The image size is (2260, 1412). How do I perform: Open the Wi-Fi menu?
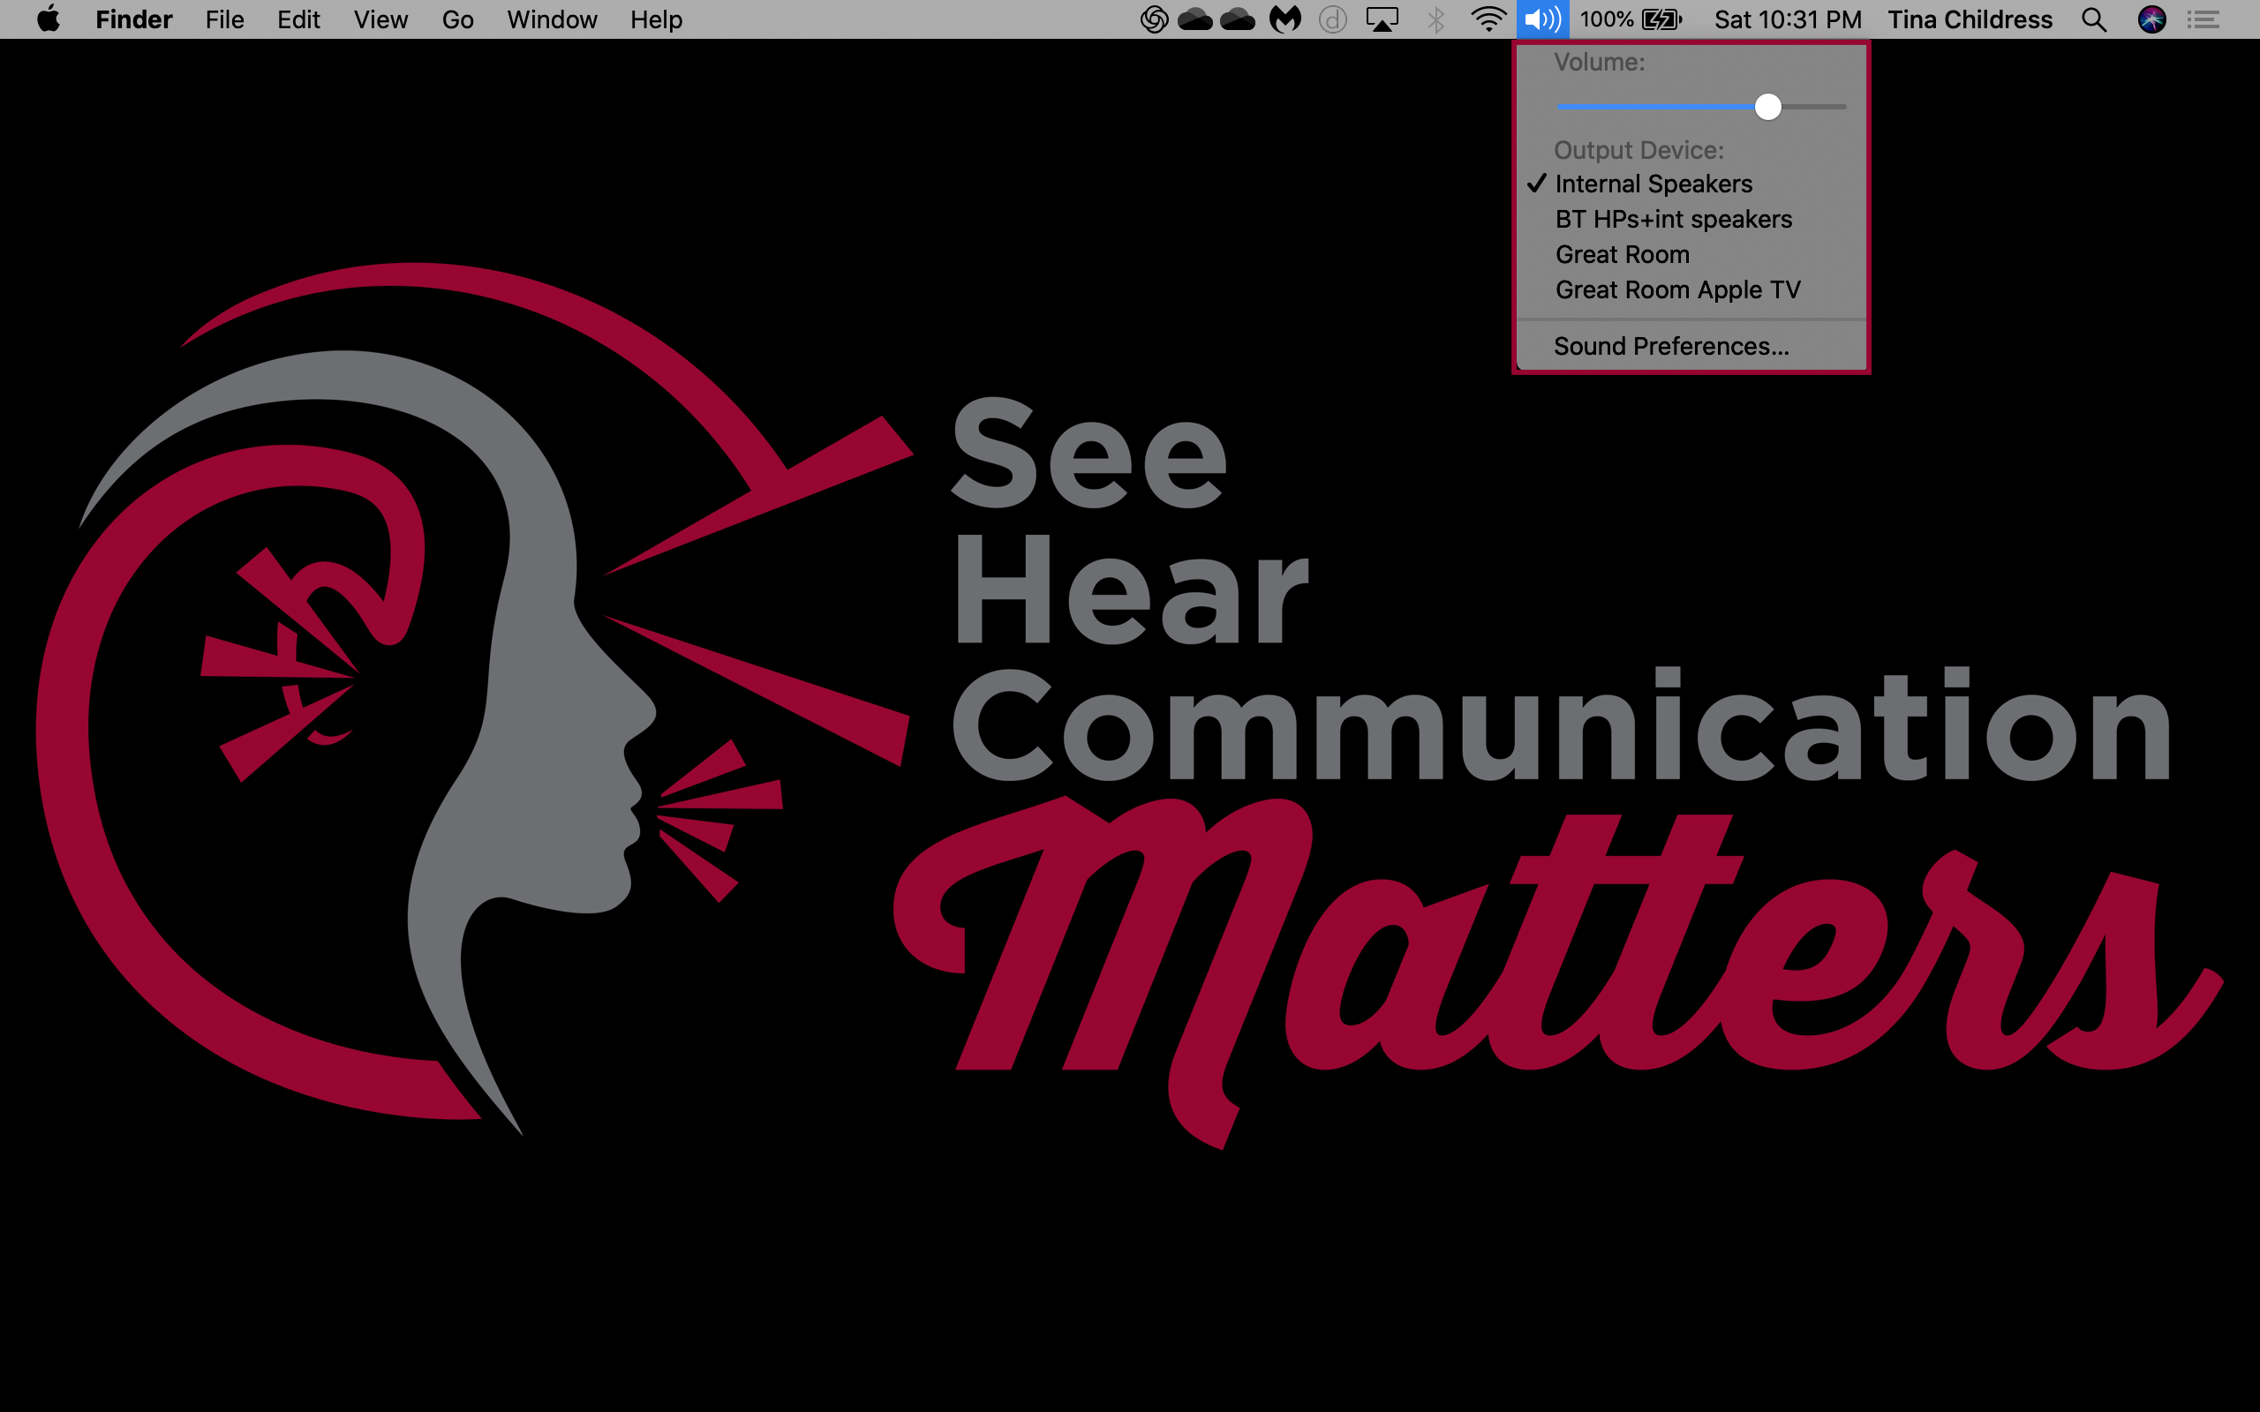point(1487,19)
